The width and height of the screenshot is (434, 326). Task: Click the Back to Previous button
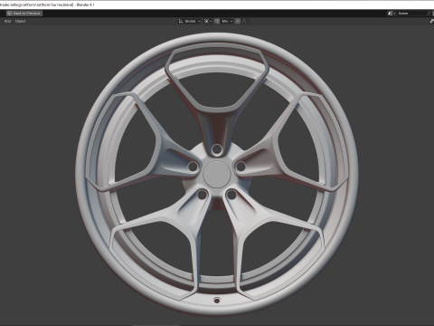coord(24,14)
